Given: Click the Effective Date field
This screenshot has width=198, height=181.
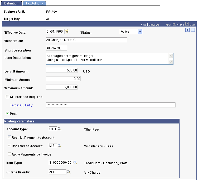Looking at the screenshot, I should [x=55, y=32].
